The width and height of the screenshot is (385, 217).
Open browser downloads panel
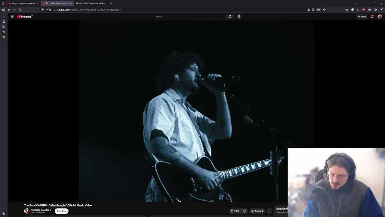[347, 10]
